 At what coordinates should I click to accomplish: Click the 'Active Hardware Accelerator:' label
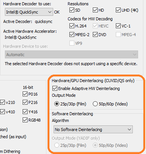point(30,31)
